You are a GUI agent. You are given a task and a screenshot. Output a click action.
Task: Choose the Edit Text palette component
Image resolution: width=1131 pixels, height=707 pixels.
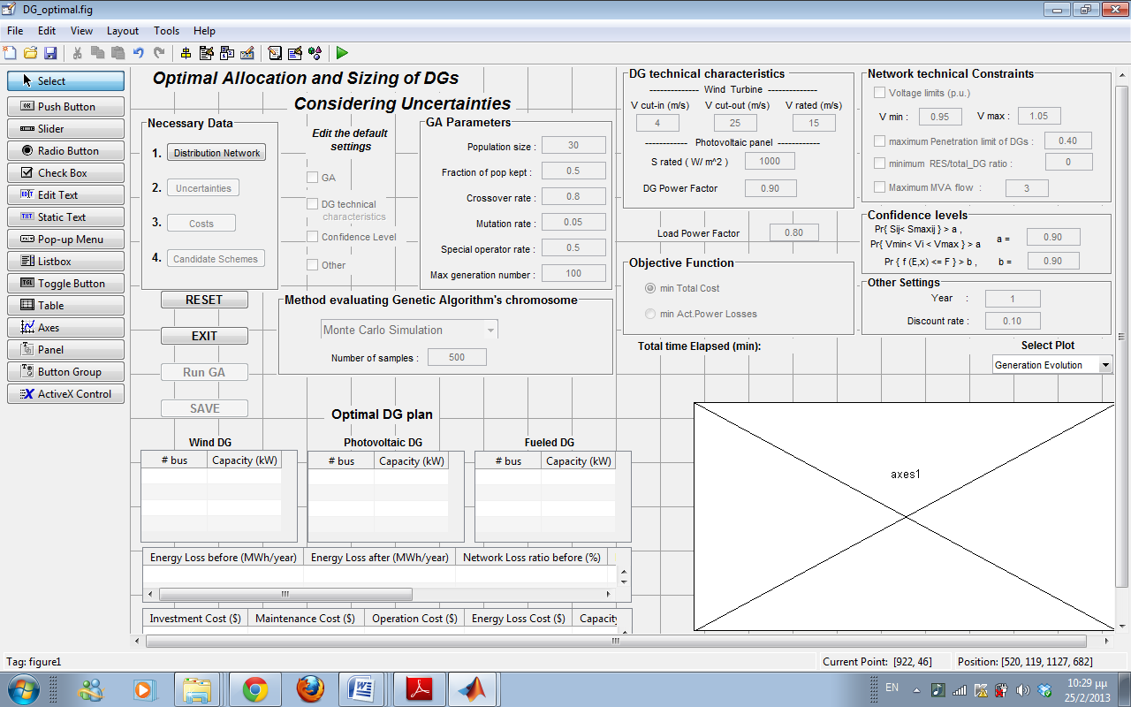pos(65,194)
